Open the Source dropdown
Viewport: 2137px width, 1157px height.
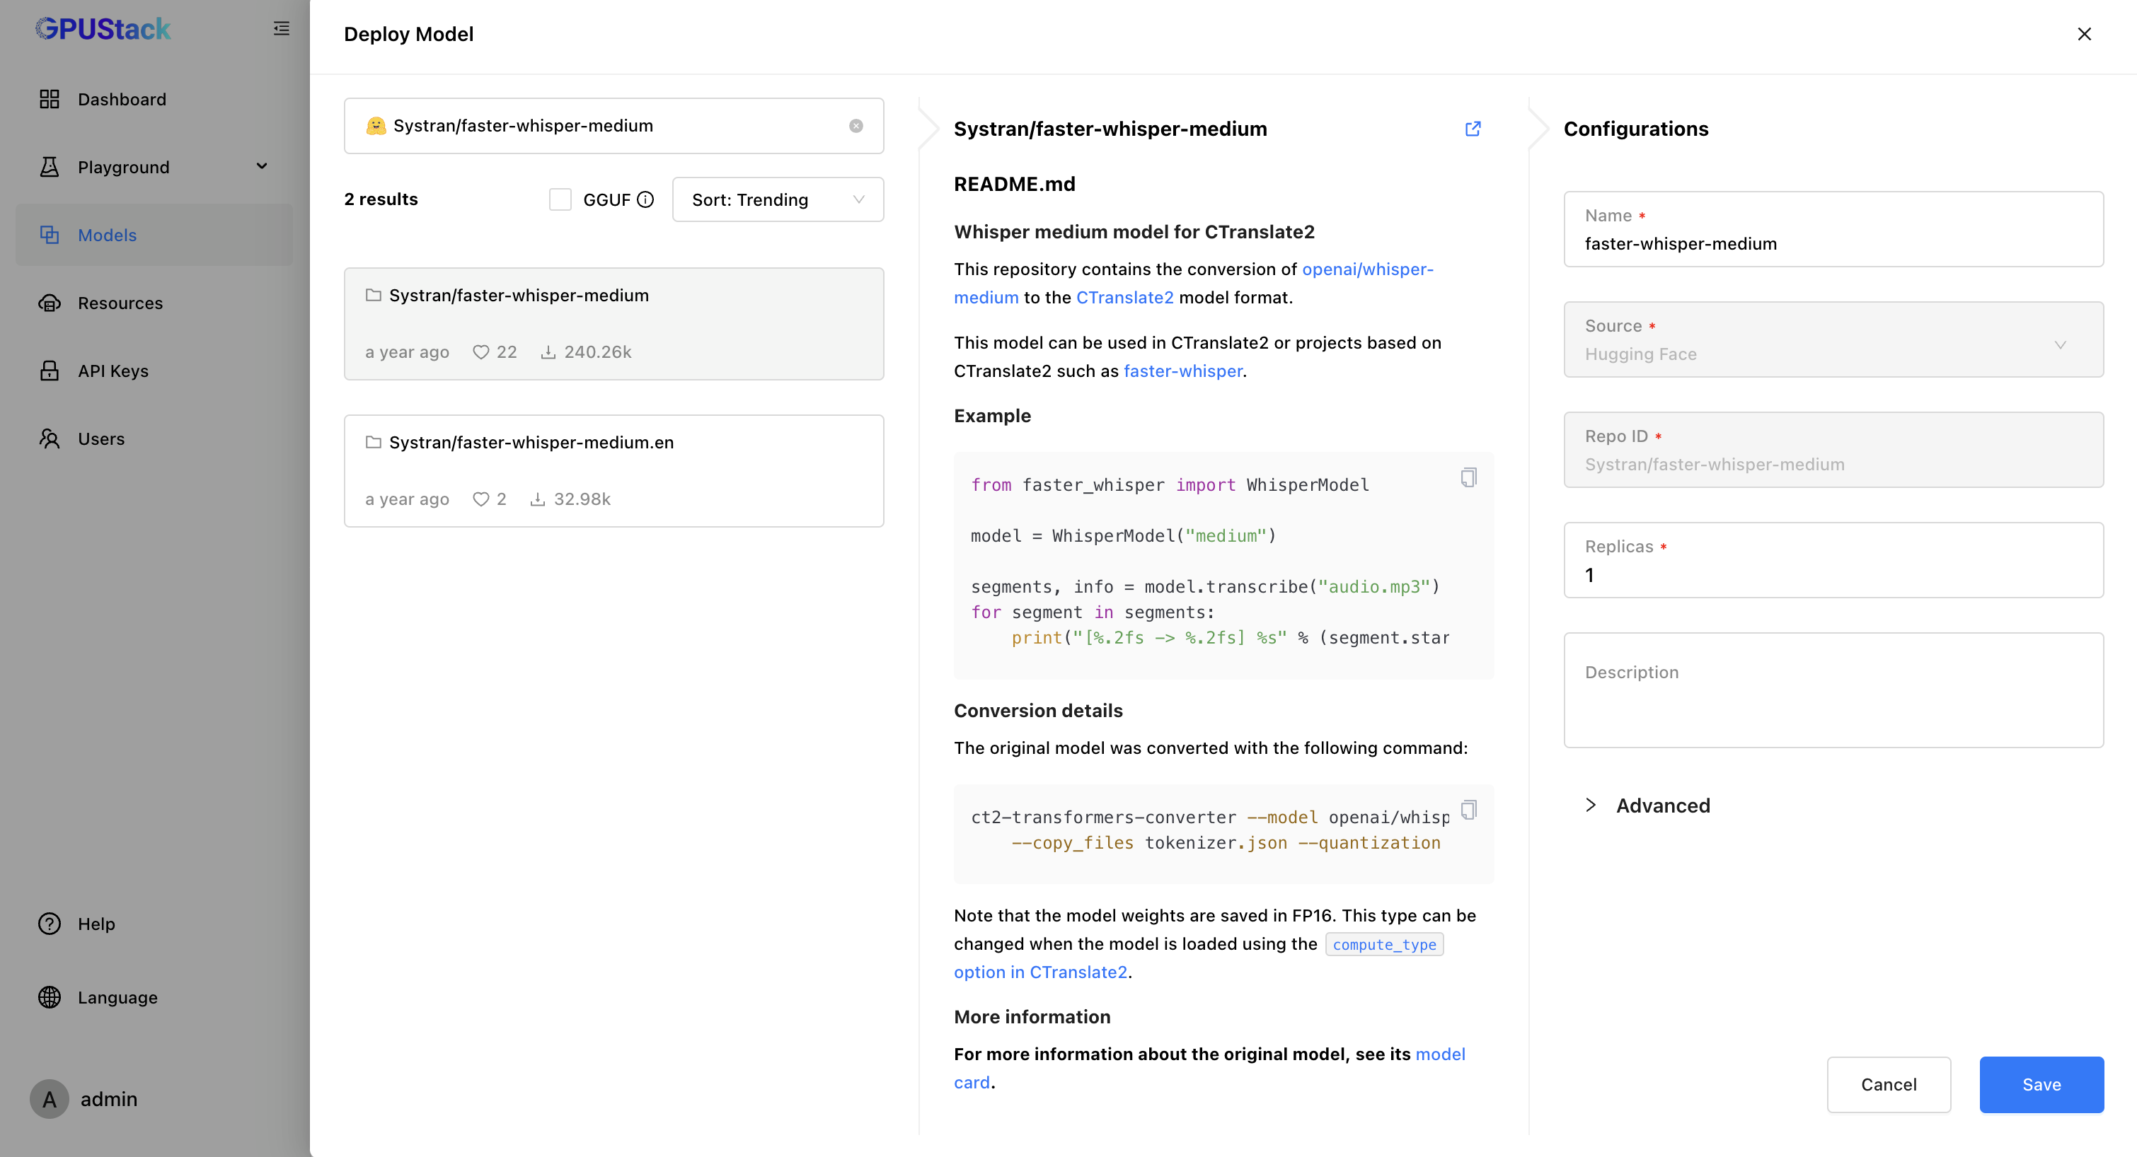point(1833,340)
